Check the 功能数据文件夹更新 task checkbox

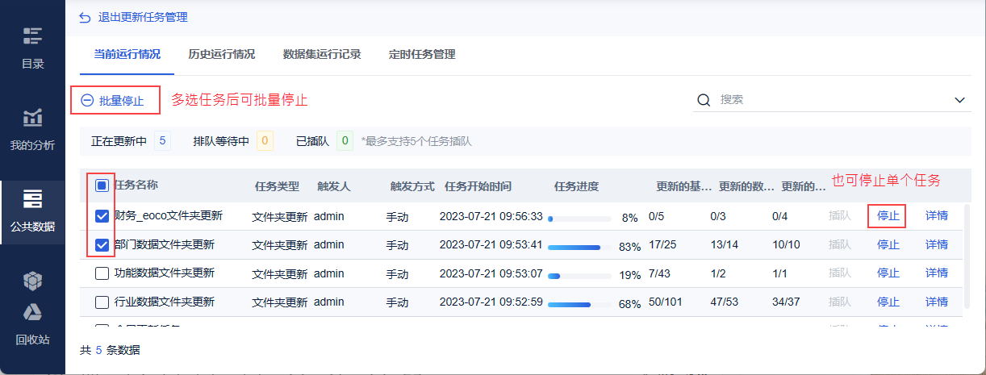pyautogui.click(x=102, y=273)
